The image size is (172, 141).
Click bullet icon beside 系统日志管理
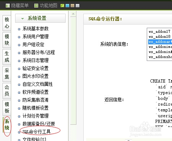(x=19, y=61)
